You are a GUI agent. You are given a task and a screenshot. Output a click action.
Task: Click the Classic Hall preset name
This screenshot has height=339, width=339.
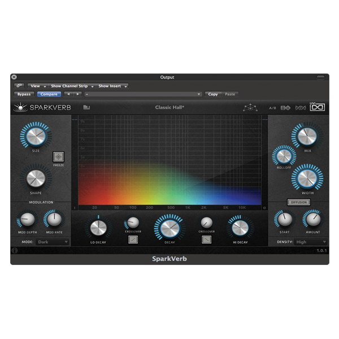pos(170,107)
